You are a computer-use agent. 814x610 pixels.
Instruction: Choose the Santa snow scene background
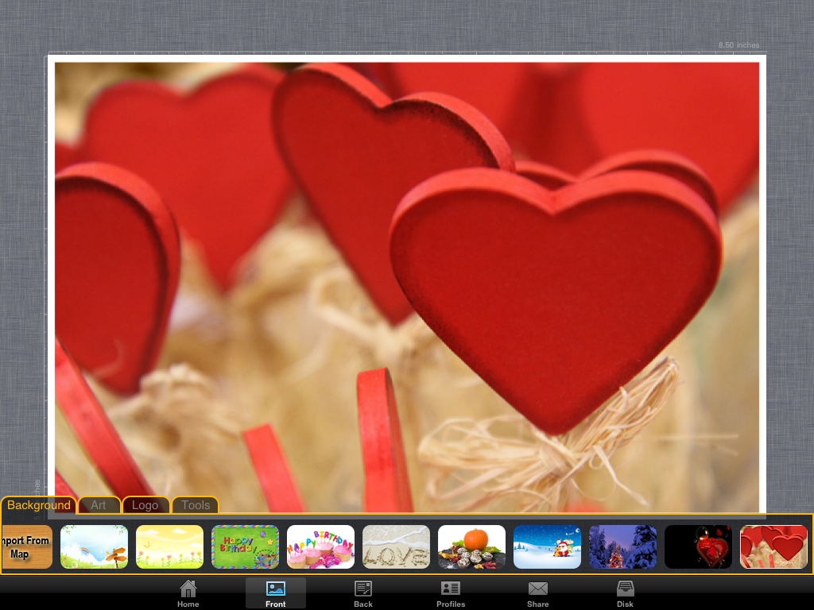click(x=547, y=546)
